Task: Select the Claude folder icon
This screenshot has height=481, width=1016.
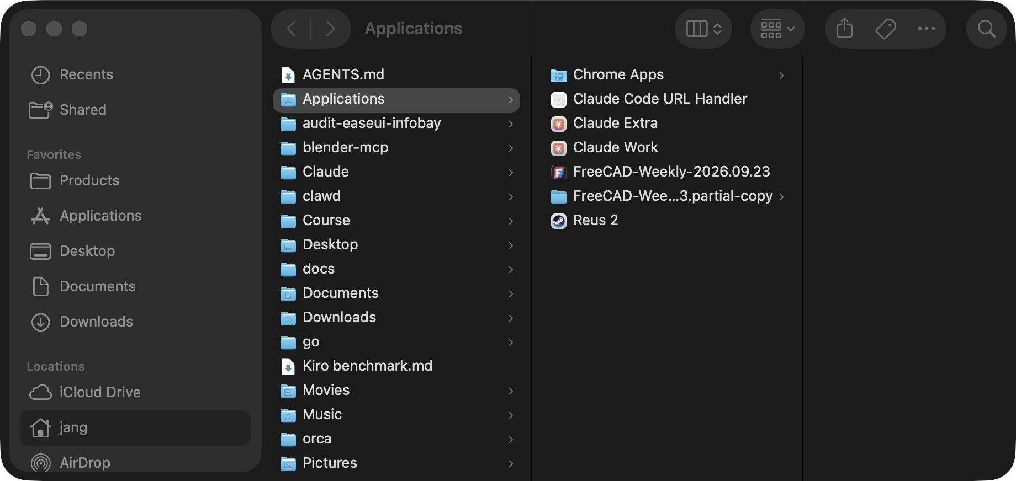Action: (288, 172)
